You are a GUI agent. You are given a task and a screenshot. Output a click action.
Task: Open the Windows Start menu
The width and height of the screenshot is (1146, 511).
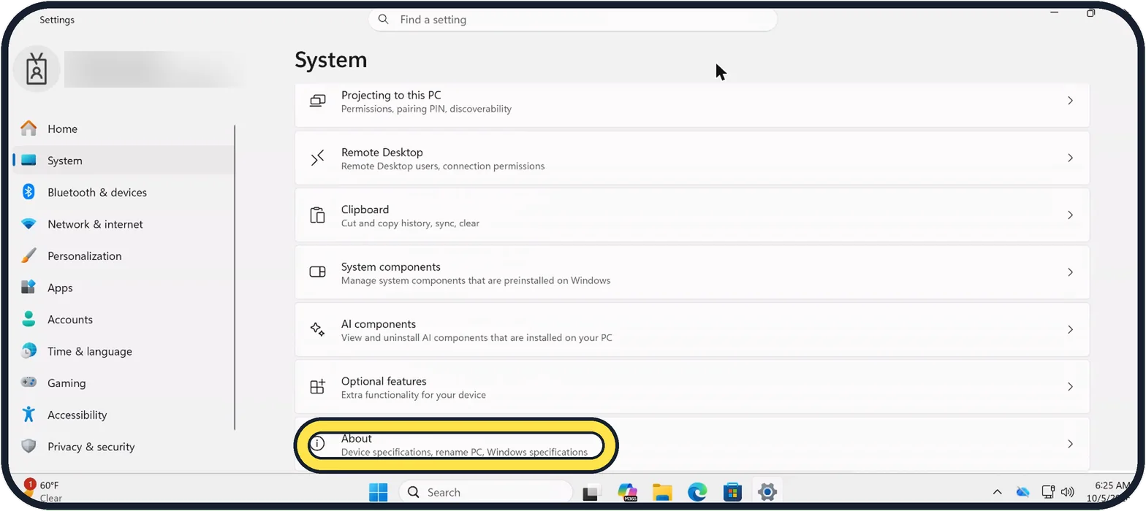pyautogui.click(x=379, y=493)
